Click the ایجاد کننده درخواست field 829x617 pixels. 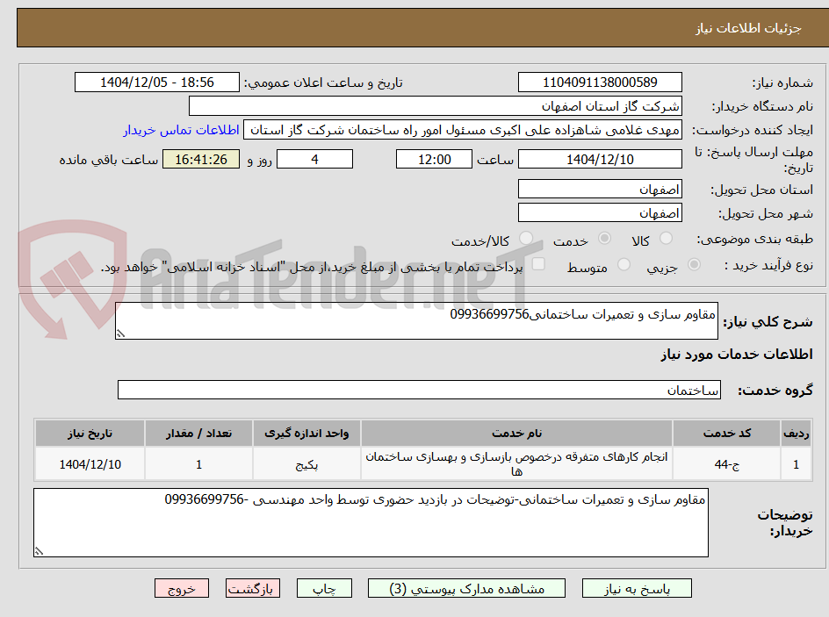pyautogui.click(x=463, y=130)
